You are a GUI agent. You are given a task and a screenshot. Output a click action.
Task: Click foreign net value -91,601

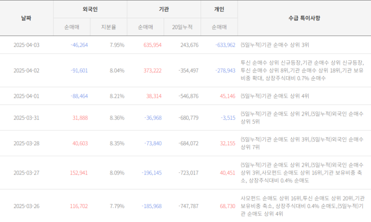click(79, 70)
